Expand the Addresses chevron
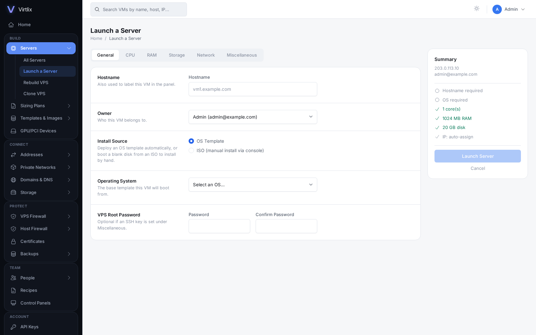 69,155
